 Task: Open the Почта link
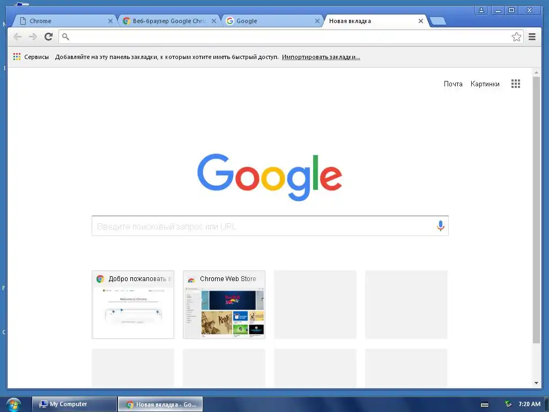pyautogui.click(x=453, y=84)
